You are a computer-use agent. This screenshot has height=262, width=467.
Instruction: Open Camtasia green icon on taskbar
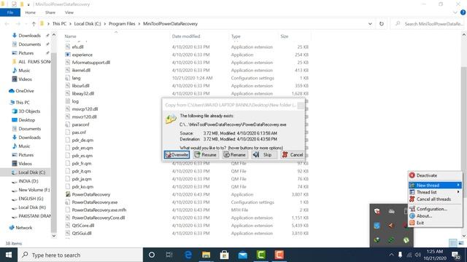pos(261,255)
